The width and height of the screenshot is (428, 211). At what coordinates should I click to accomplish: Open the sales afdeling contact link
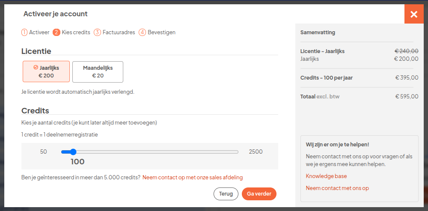point(195,177)
